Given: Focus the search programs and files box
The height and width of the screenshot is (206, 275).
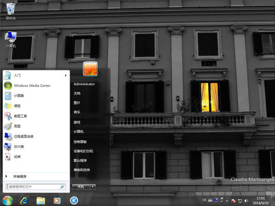Looking at the screenshot, I should click(x=33, y=187).
